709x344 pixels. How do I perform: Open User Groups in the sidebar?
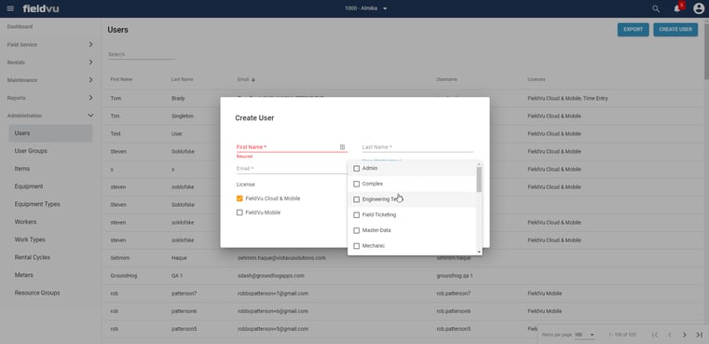coord(31,151)
